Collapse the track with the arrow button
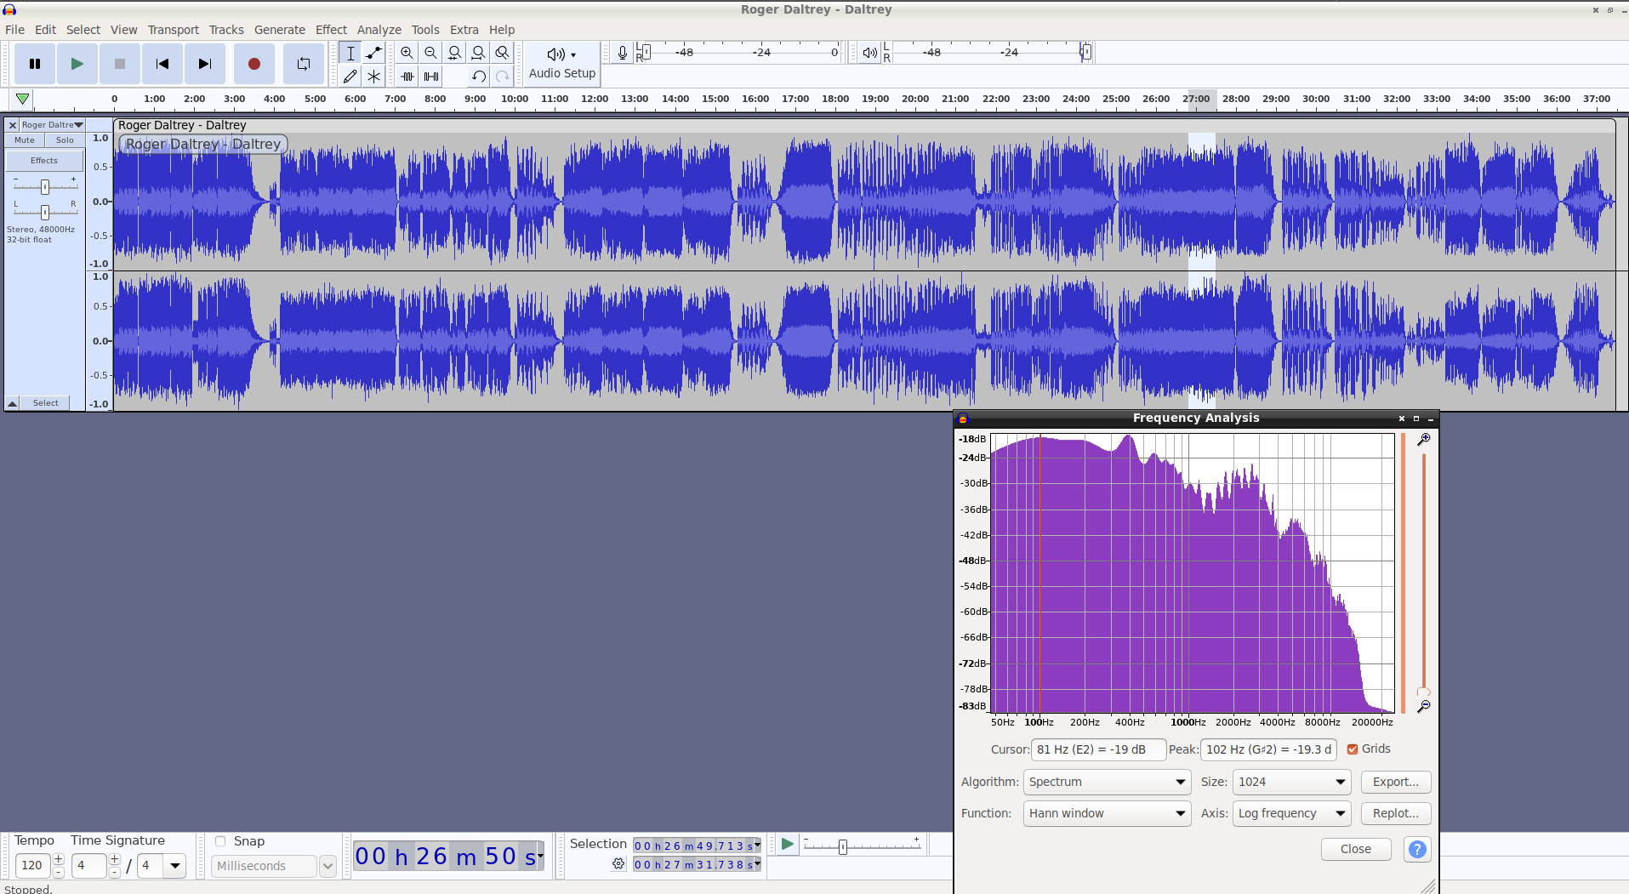1629x894 pixels. click(13, 403)
